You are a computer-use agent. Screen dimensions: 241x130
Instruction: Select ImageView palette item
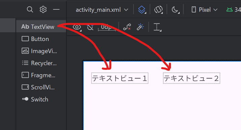pyautogui.click(x=41, y=51)
